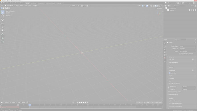
Task: Toggle the Post-Render Action checkbox
Action: pos(171,104)
